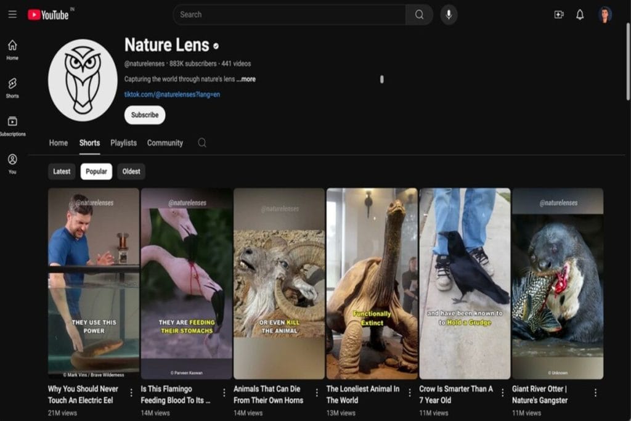Click 21M views under Electric Eel
This screenshot has width=631, height=421.
tap(62, 413)
